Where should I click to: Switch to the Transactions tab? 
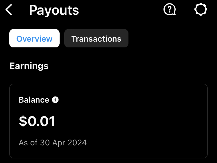point(96,38)
